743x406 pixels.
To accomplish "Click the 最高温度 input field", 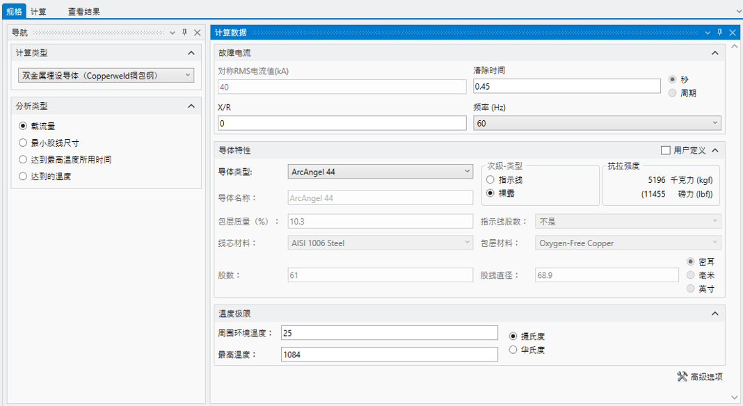I will (x=389, y=355).
